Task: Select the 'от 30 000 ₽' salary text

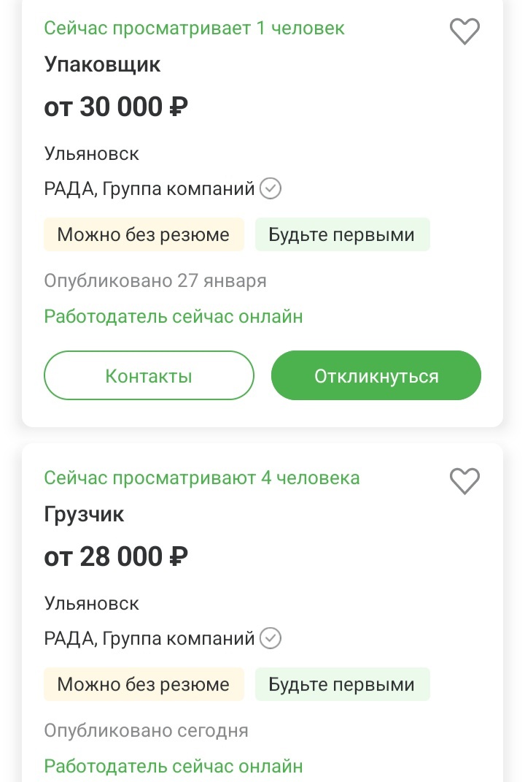Action: point(117,107)
